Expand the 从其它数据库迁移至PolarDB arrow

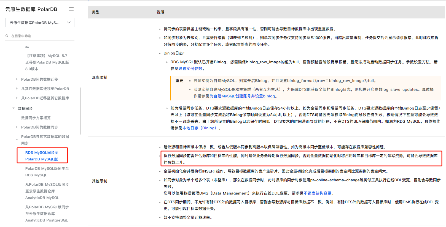[17, 89]
